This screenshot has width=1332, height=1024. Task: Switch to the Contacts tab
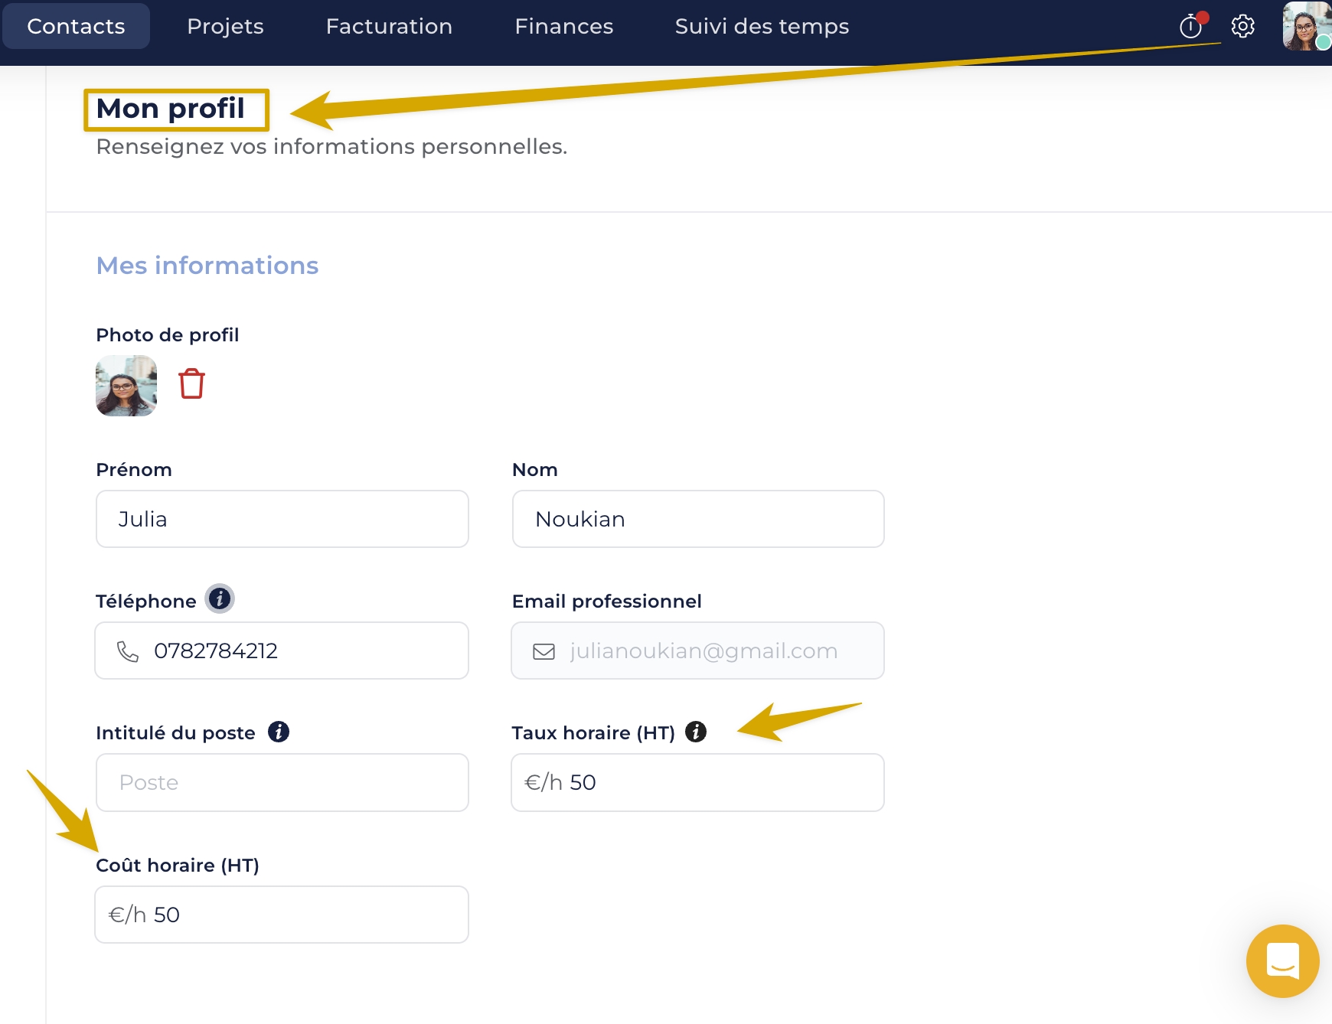coord(76,27)
